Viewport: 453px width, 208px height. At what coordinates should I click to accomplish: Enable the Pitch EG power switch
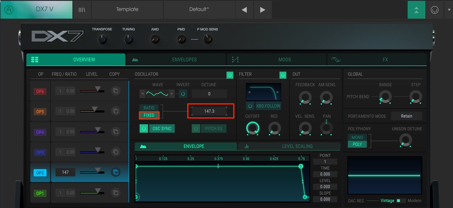[x=196, y=129]
